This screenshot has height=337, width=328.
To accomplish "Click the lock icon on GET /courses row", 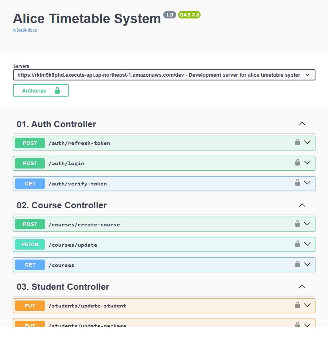I will point(298,264).
